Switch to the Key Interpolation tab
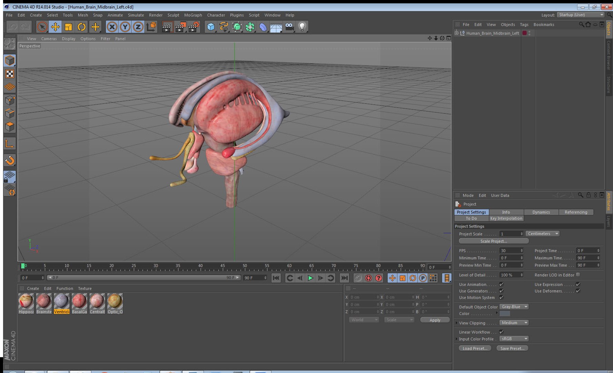This screenshot has height=373, width=613. (506, 218)
